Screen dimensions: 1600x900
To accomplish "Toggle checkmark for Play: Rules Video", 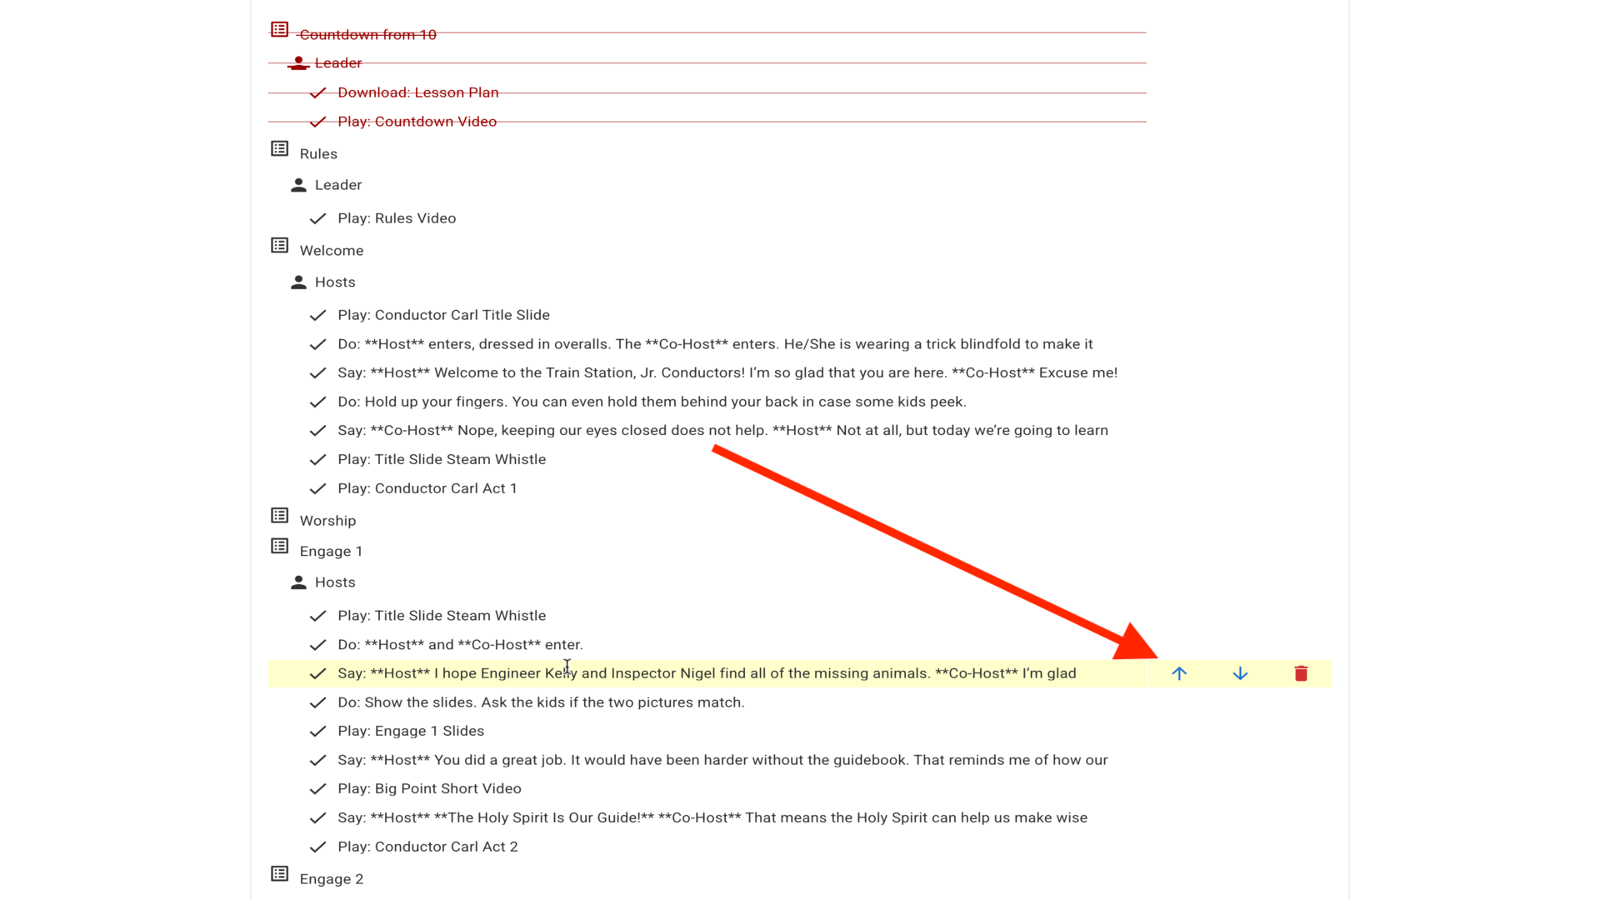I will click(317, 218).
